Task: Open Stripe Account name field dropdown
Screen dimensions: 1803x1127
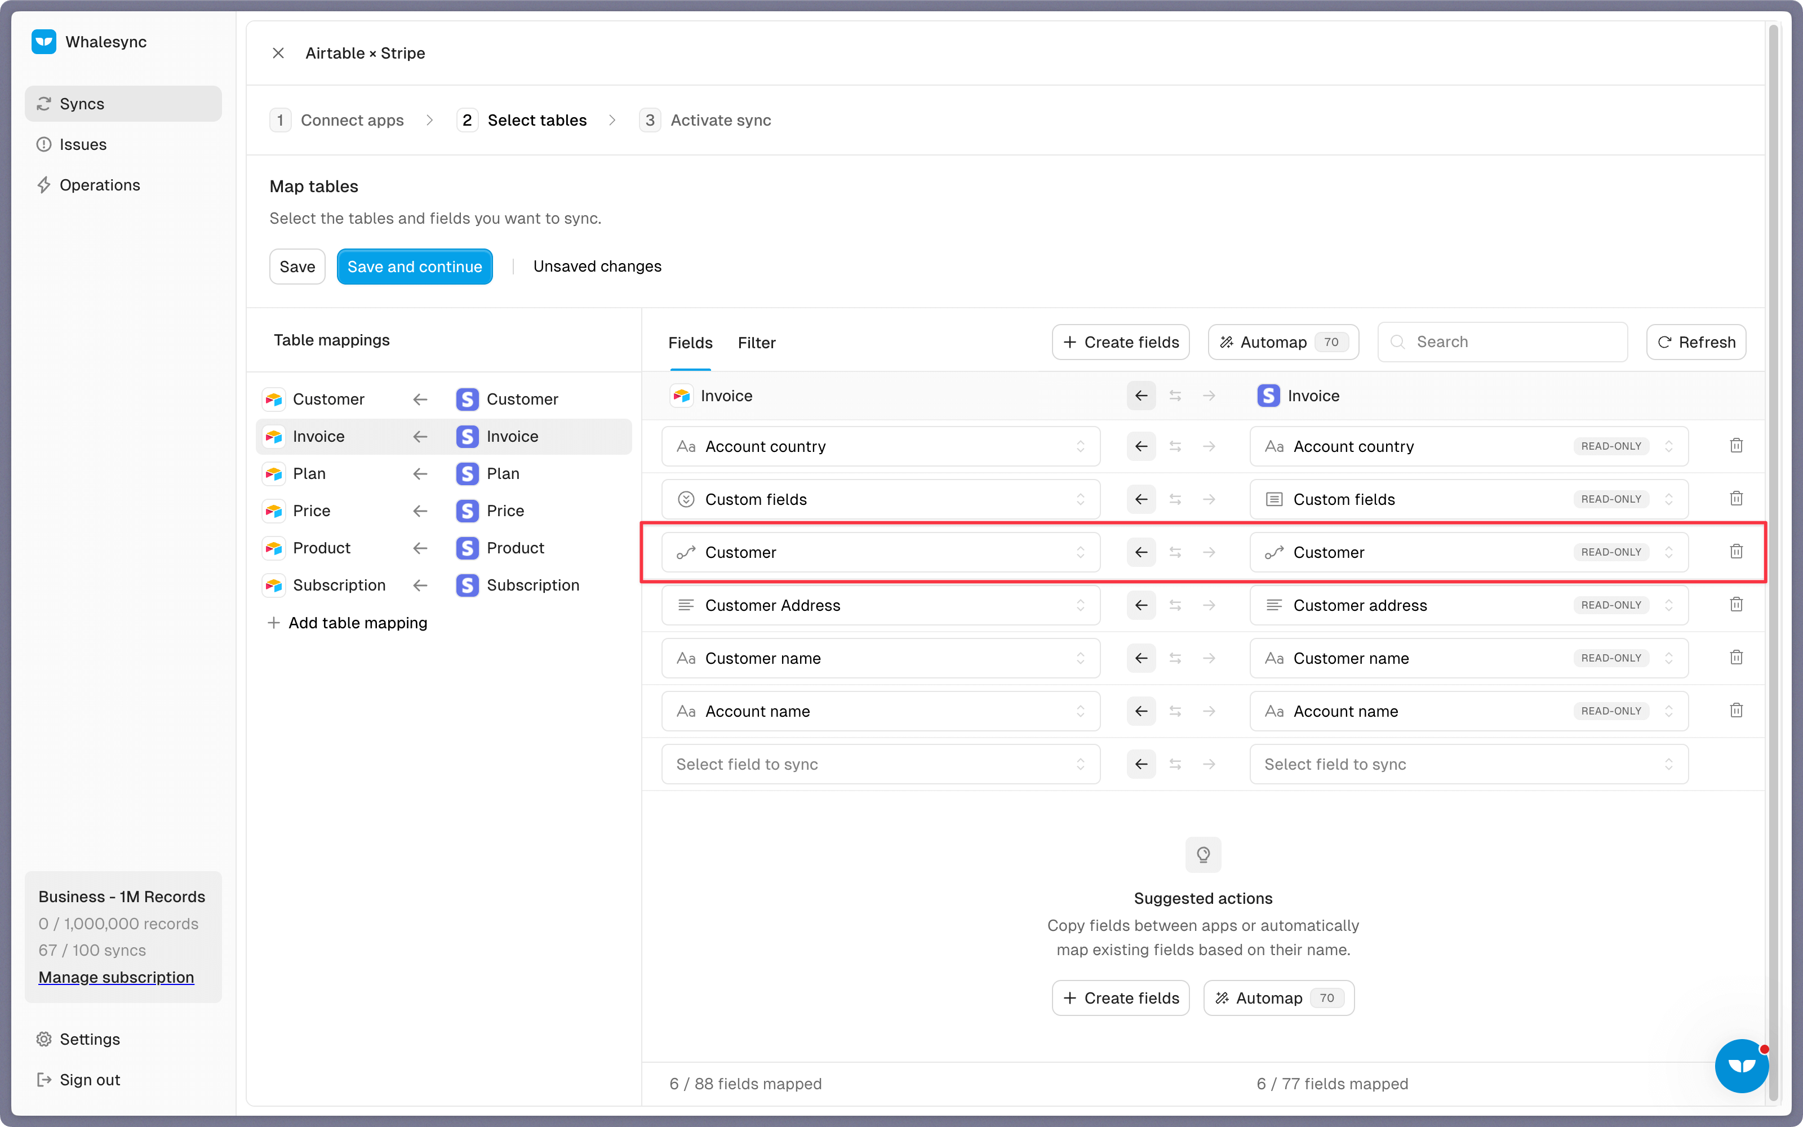Action: (x=1468, y=711)
